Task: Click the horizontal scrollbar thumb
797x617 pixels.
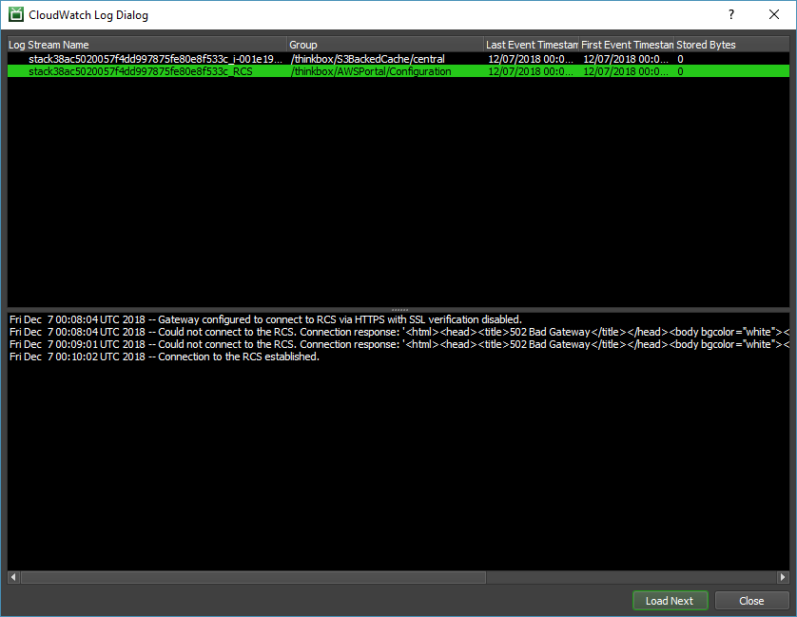Action: (x=253, y=577)
